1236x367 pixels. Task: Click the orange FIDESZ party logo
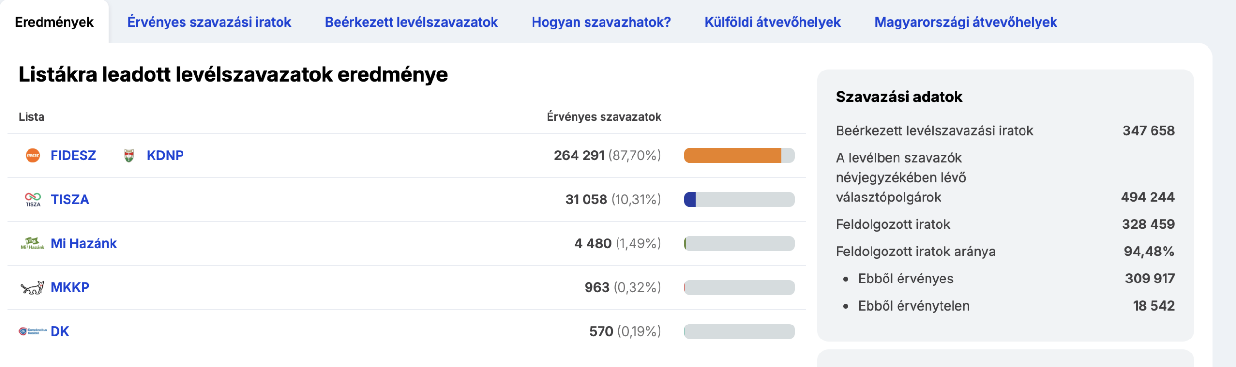(32, 155)
